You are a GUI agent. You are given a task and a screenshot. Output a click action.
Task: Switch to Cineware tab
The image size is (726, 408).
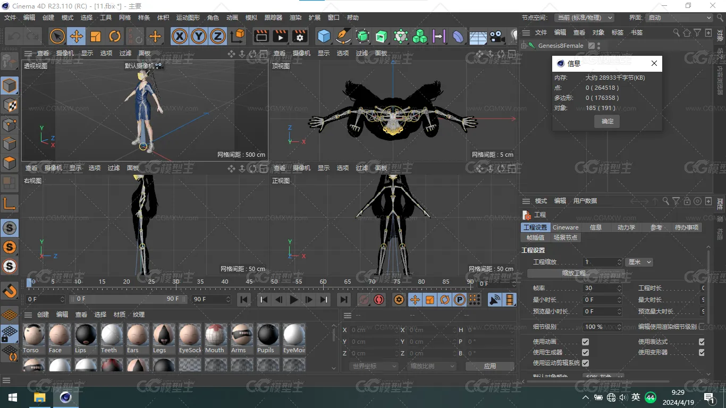coord(565,227)
